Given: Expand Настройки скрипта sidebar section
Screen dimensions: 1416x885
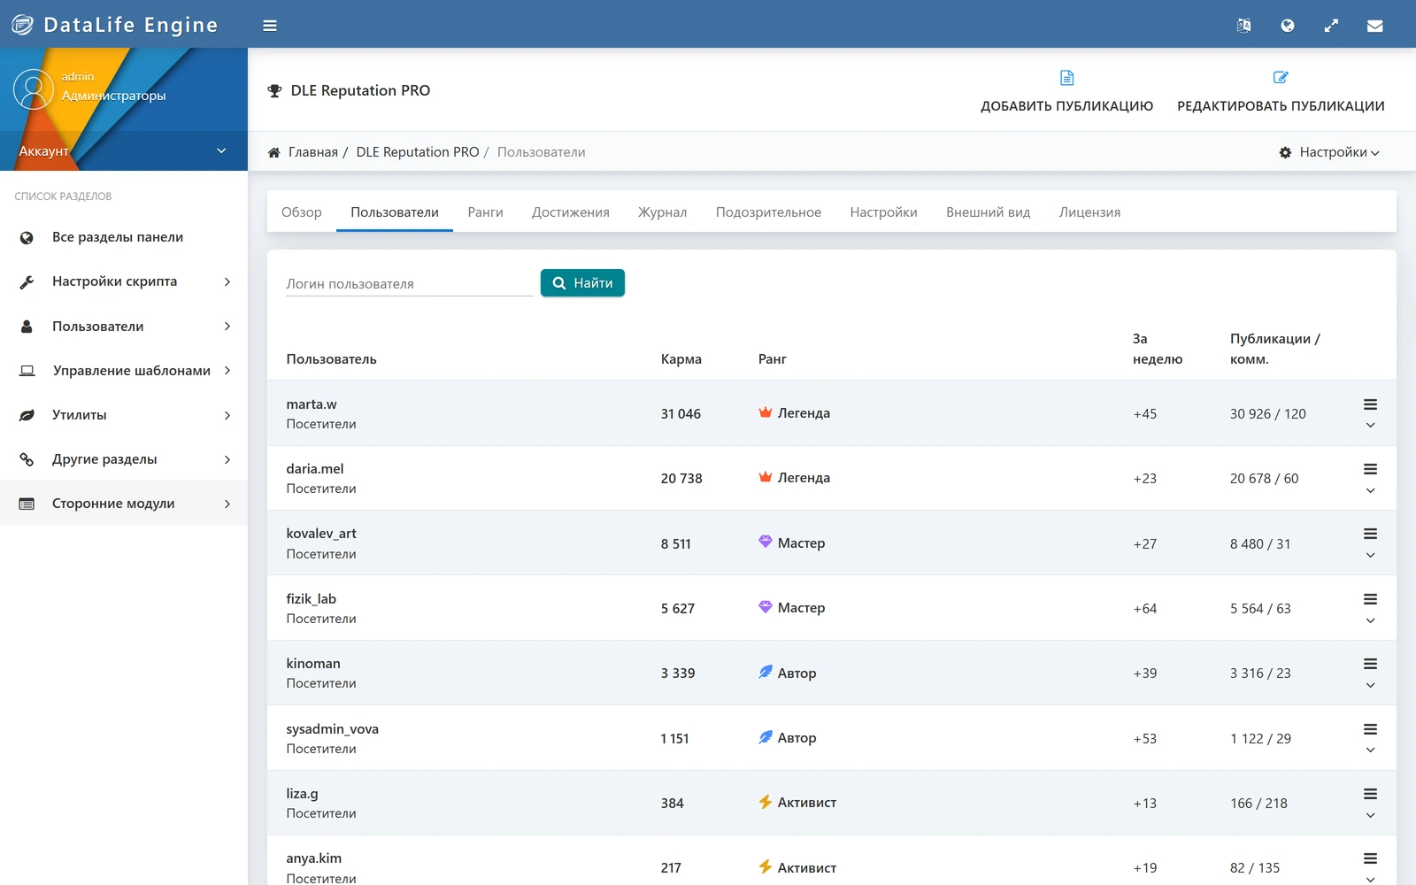Looking at the screenshot, I should pyautogui.click(x=124, y=281).
